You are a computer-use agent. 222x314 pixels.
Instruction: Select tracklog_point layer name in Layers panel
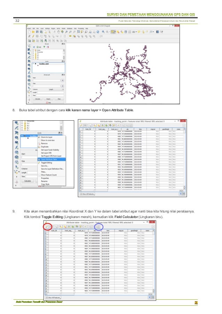click(44, 64)
